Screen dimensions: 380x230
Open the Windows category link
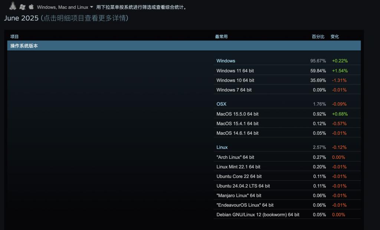tap(226, 61)
